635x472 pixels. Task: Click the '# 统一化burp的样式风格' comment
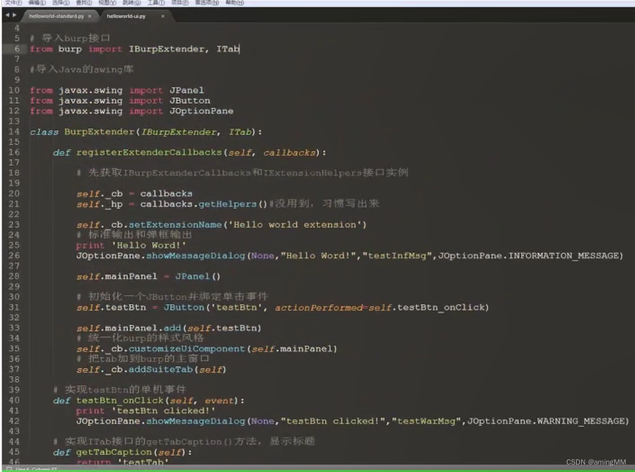point(140,338)
